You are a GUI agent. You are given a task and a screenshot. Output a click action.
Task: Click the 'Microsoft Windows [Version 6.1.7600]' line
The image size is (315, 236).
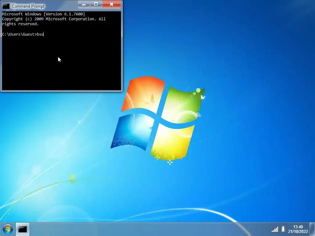[43, 14]
